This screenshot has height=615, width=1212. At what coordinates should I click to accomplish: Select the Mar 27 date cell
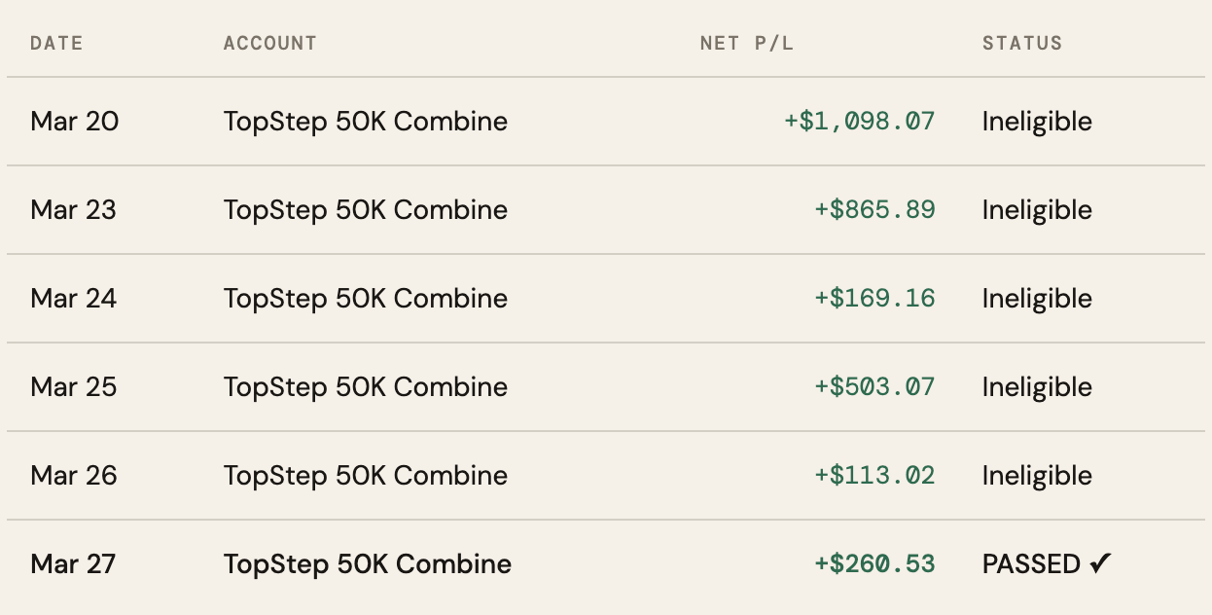click(x=73, y=564)
